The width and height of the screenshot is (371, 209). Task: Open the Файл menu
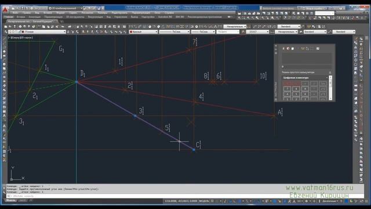click(x=16, y=13)
